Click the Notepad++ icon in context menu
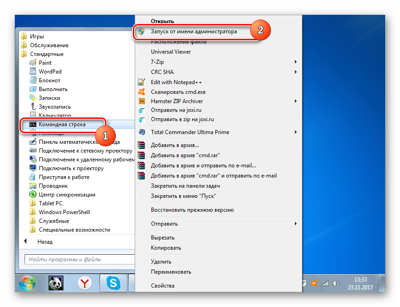The width and height of the screenshot is (400, 307). (141, 82)
